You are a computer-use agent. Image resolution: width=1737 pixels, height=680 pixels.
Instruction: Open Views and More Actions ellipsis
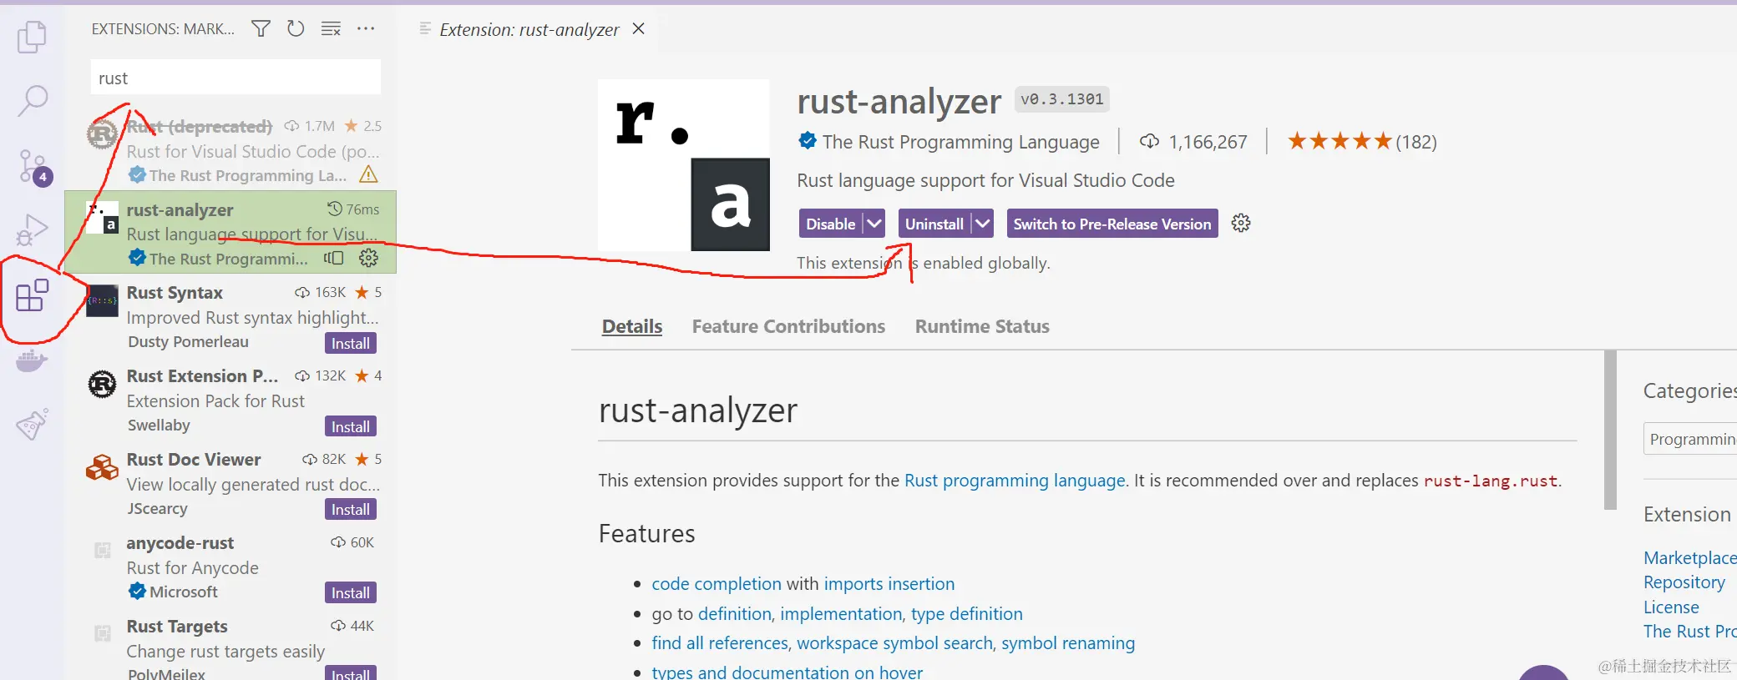coord(366,29)
